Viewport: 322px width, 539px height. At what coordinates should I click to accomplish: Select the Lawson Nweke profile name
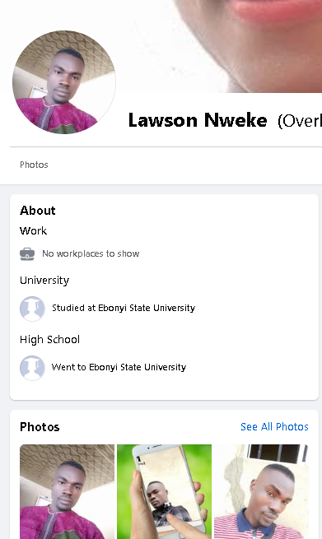198,120
